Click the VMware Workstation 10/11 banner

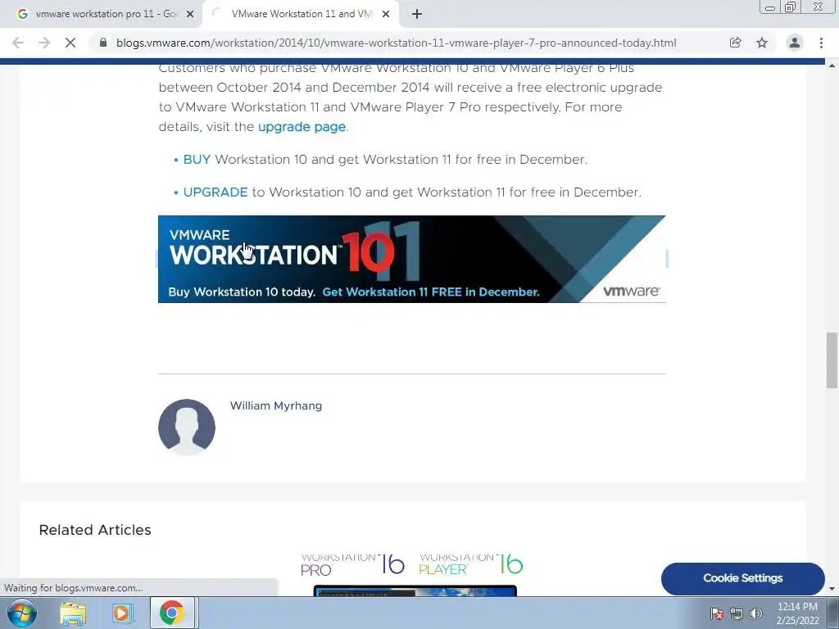(x=412, y=259)
